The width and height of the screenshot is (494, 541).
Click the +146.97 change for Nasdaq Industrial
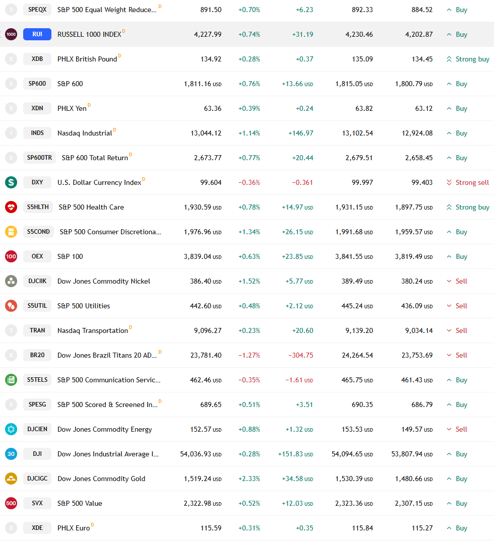pyautogui.click(x=300, y=133)
